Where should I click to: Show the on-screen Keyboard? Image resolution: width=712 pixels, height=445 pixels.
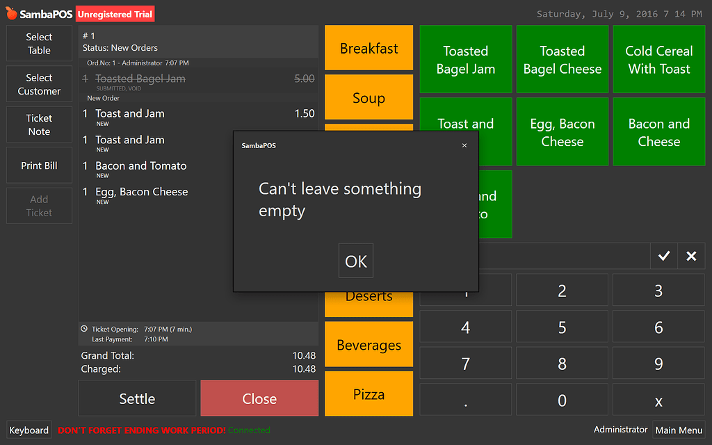coord(29,430)
